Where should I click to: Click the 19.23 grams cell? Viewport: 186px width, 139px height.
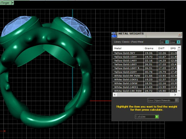(150, 80)
